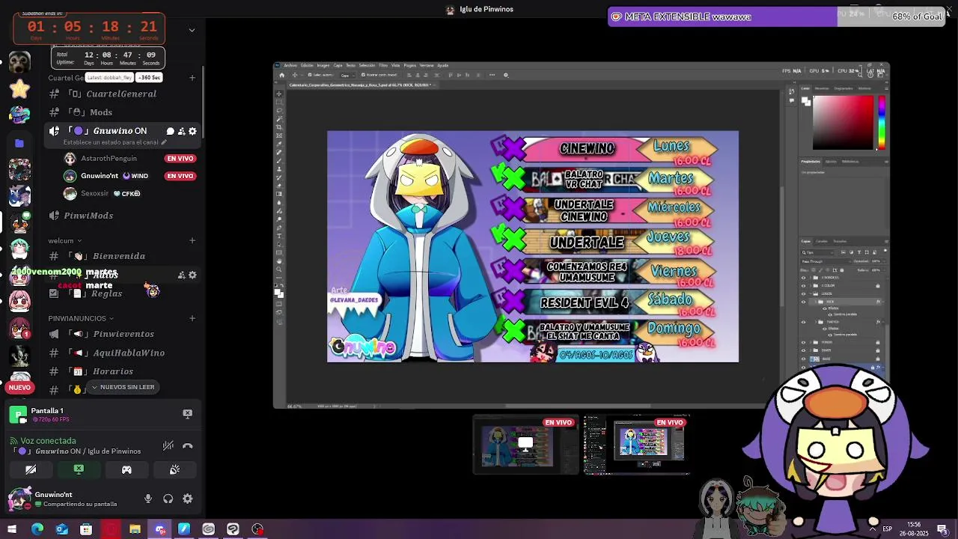Open the star server icon
The image size is (958, 539).
tap(19, 89)
